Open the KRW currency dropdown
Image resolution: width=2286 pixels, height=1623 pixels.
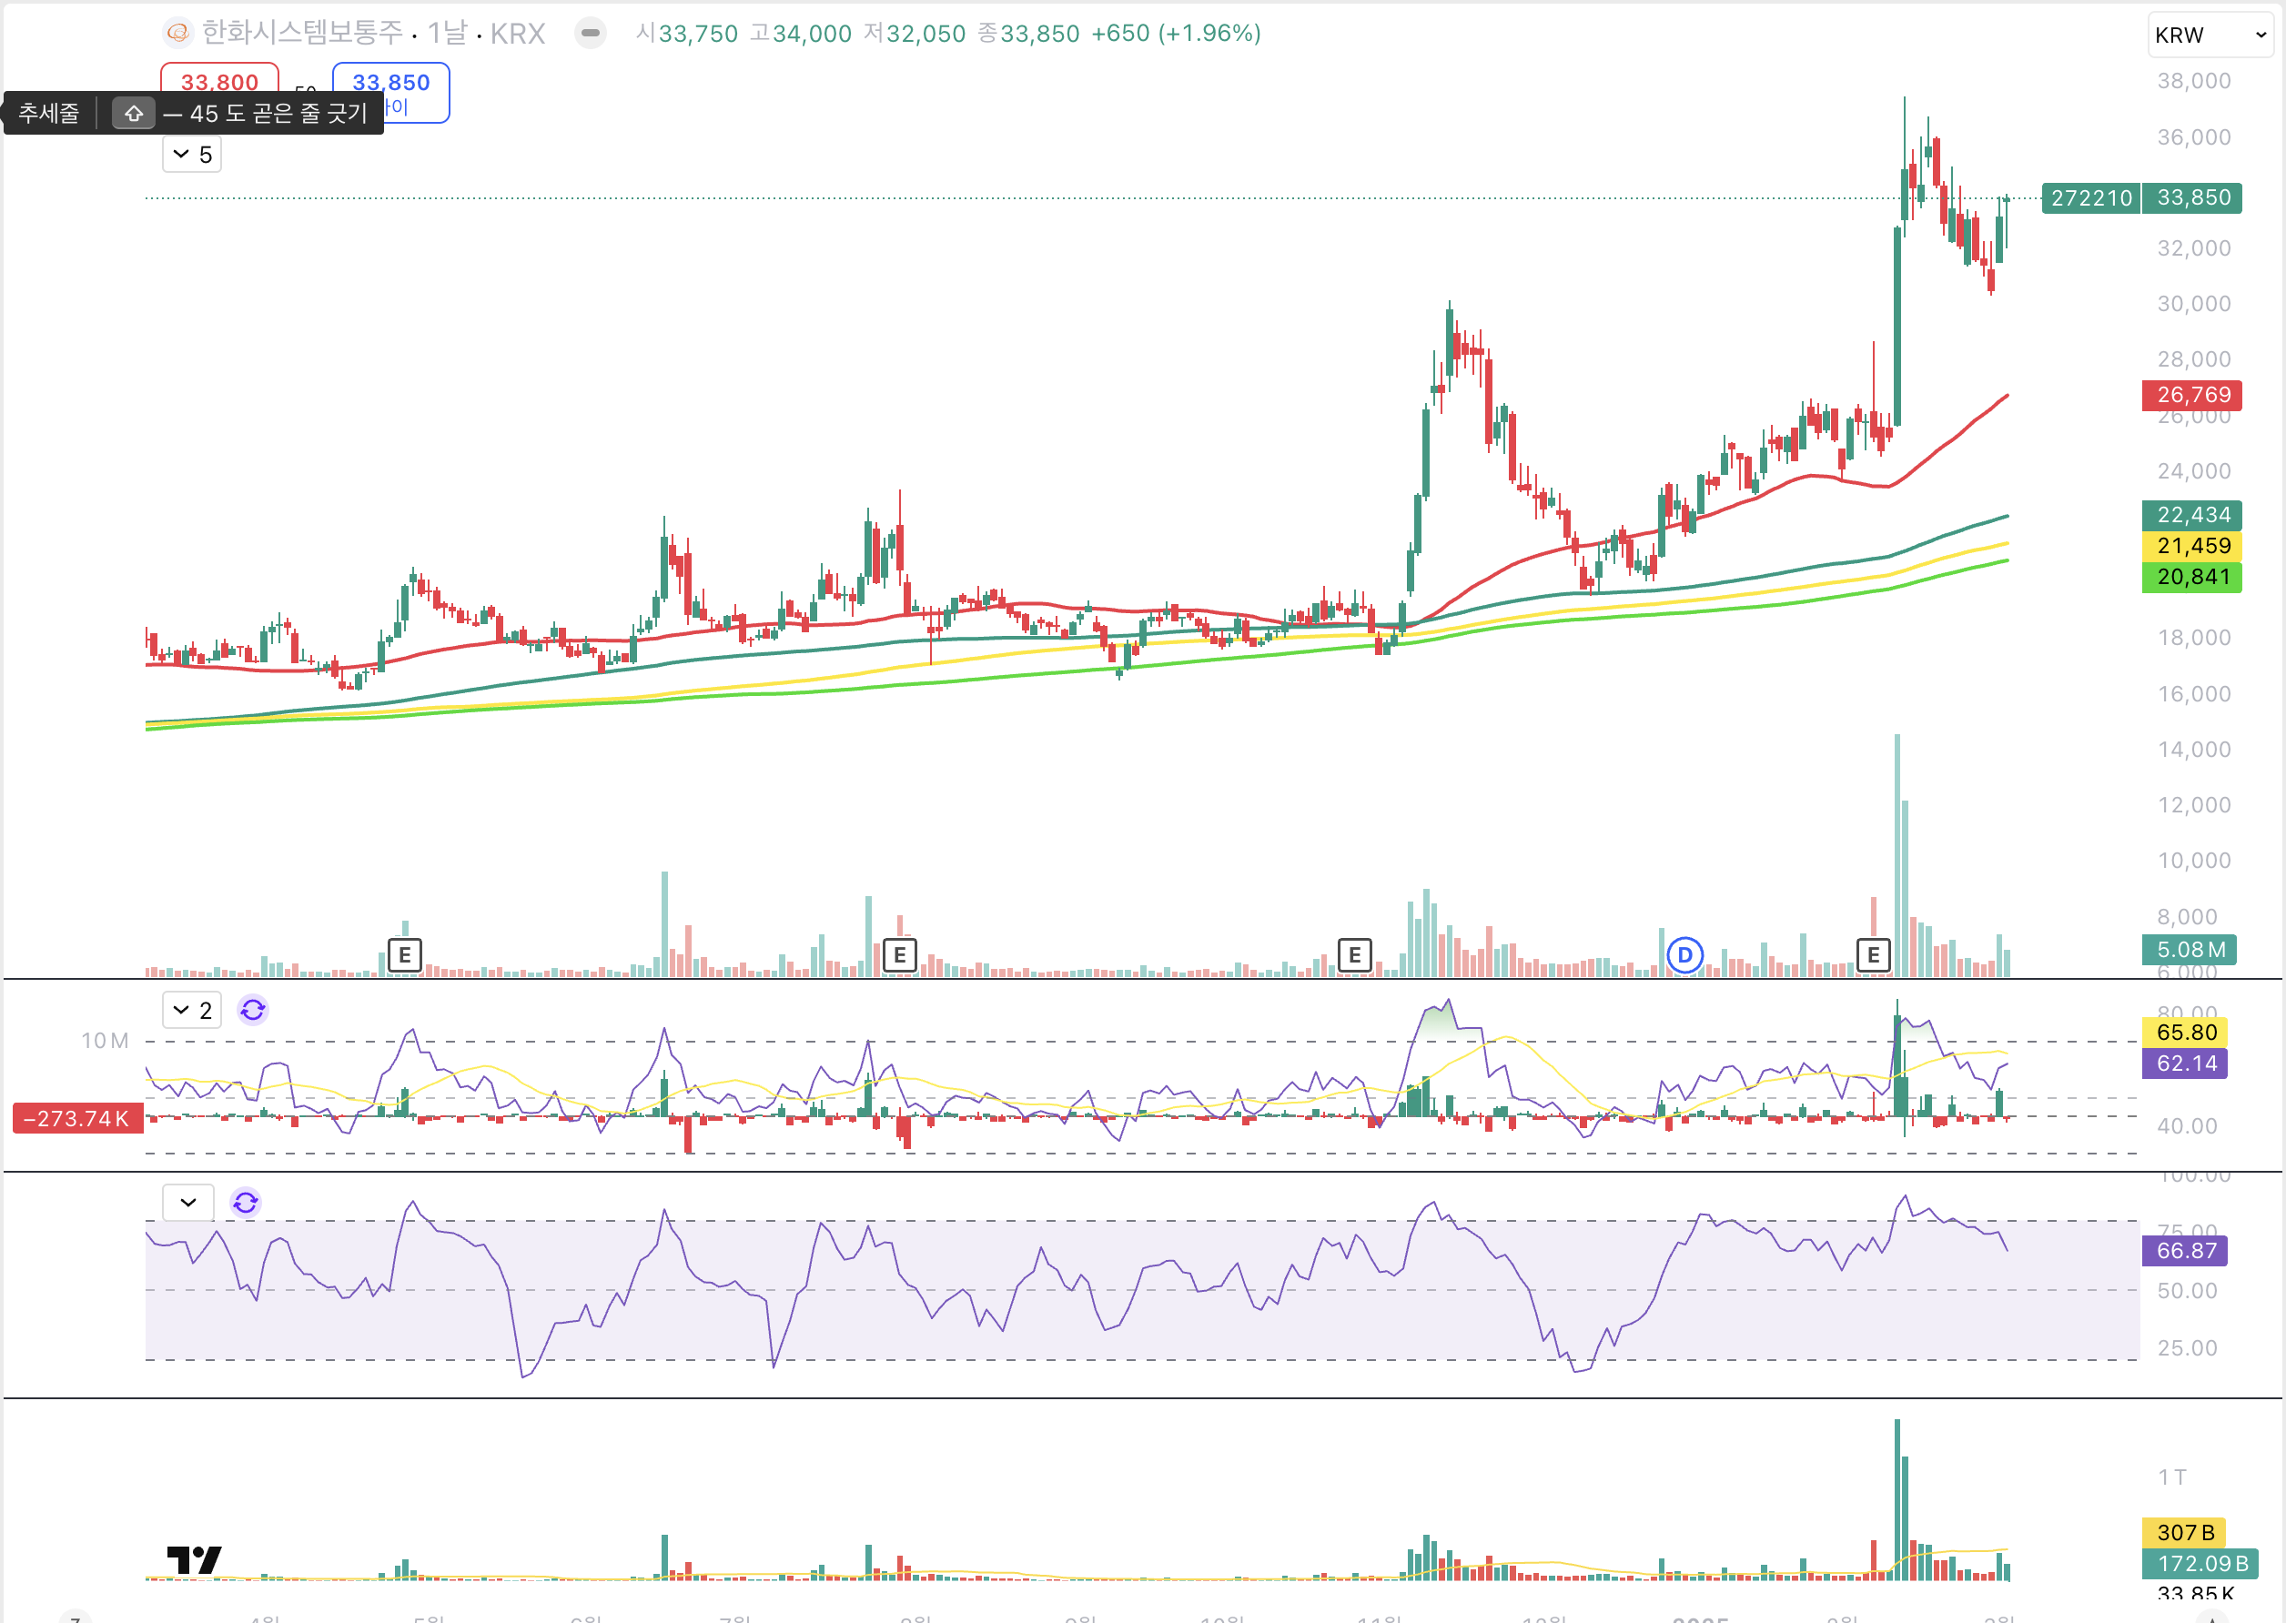2209,35
